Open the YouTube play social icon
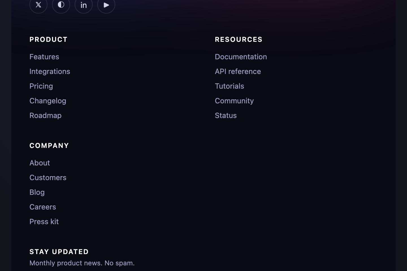The image size is (407, 271). point(106,5)
